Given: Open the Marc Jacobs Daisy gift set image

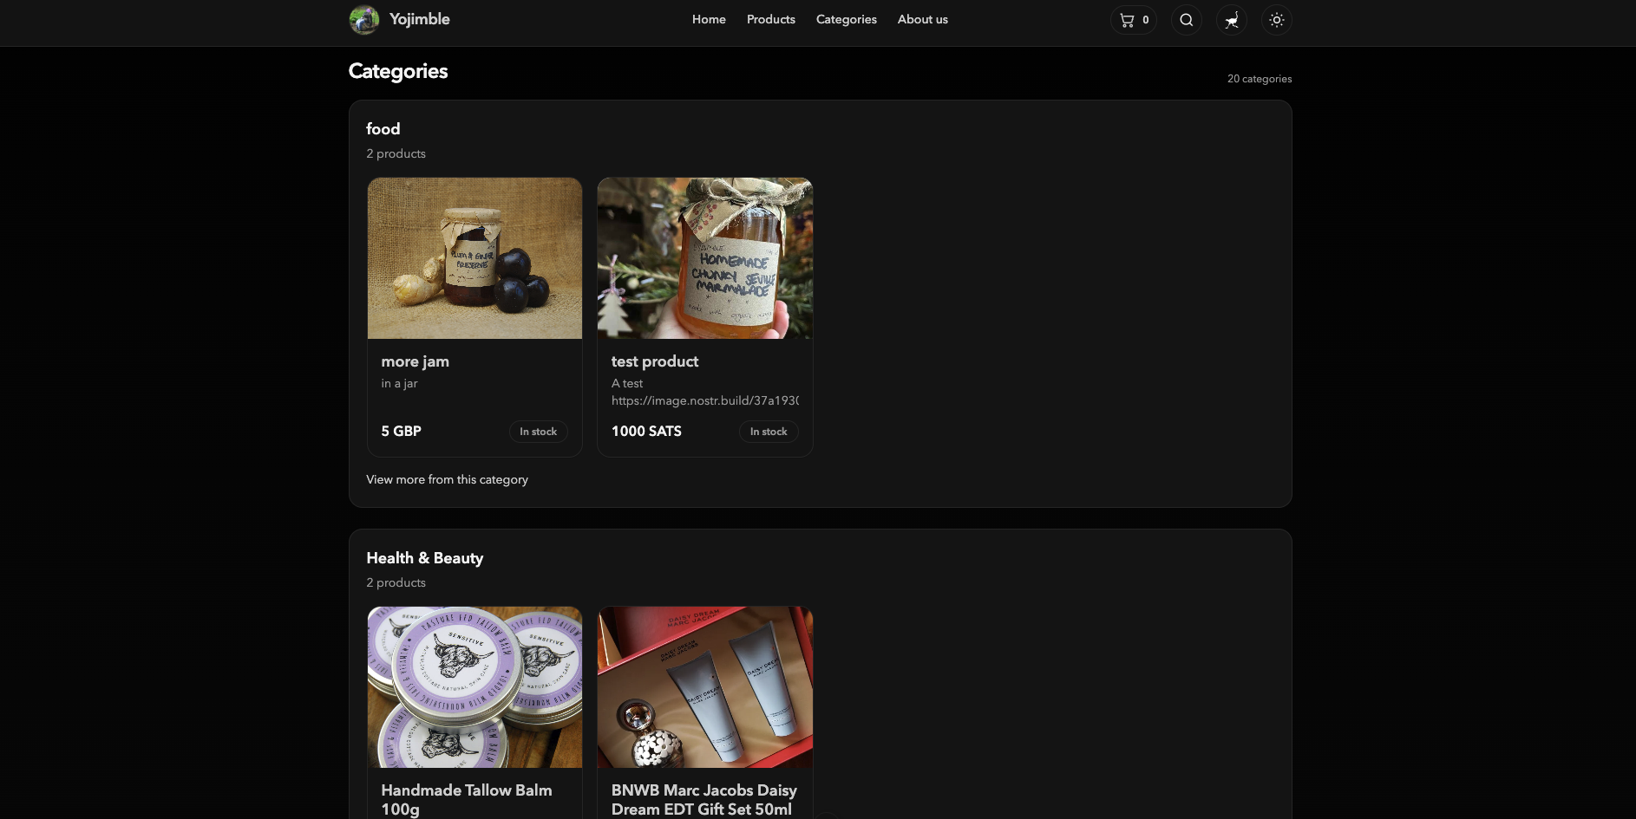Looking at the screenshot, I should tap(705, 687).
